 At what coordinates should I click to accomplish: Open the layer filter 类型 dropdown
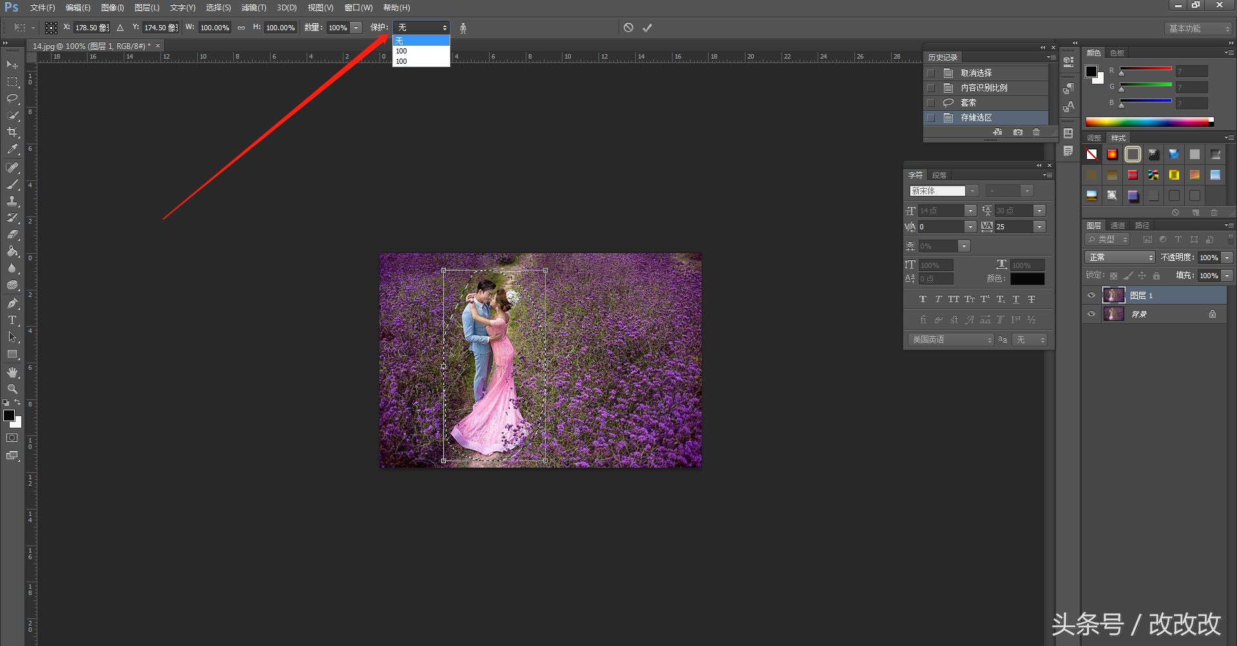click(x=1108, y=240)
